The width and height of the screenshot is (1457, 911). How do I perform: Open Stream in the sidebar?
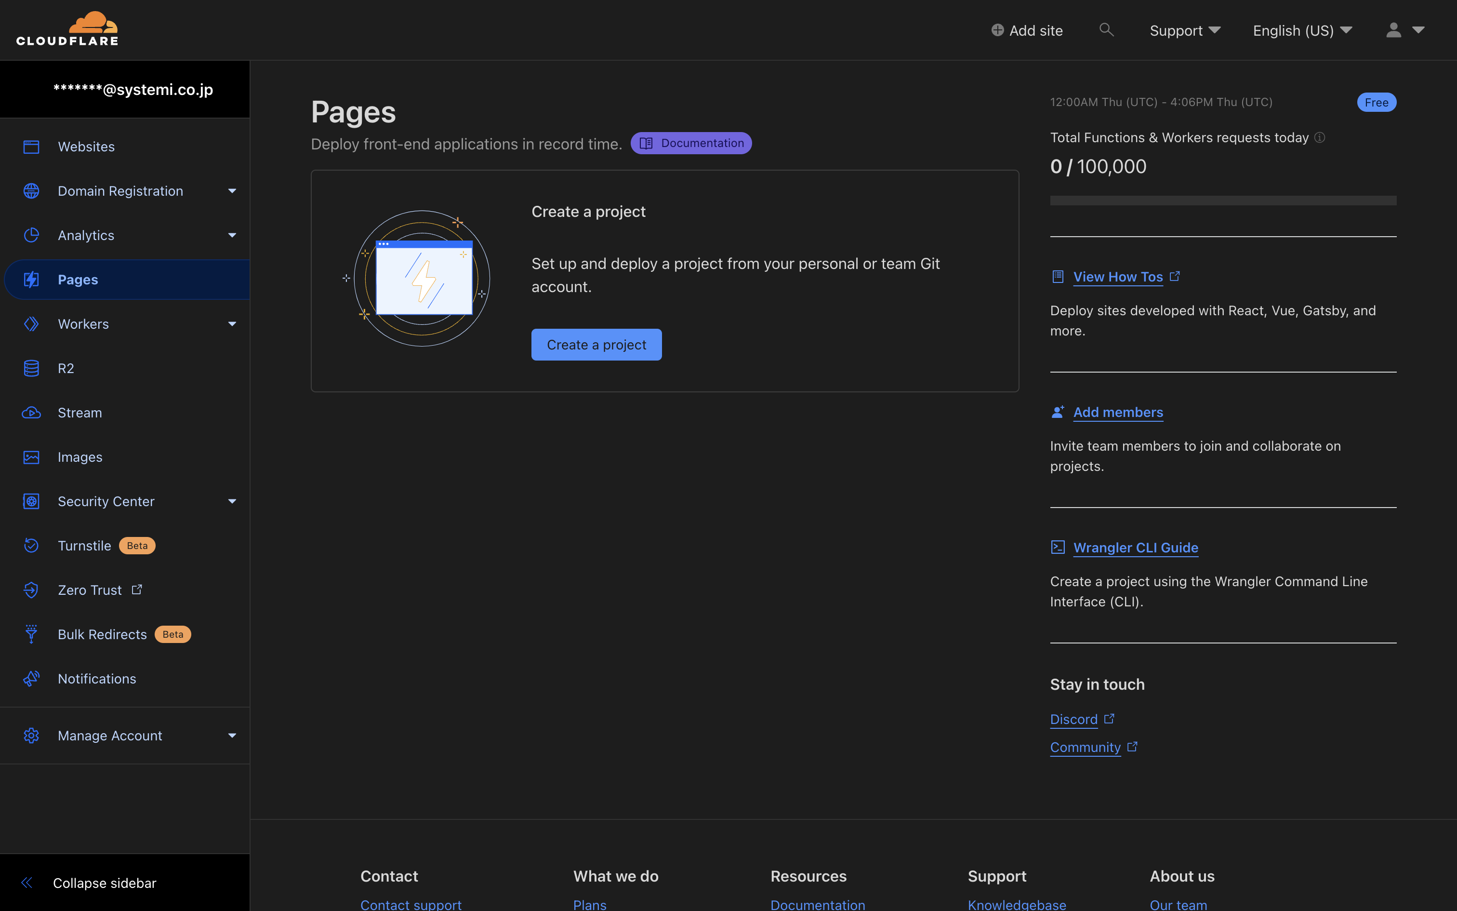(125, 413)
